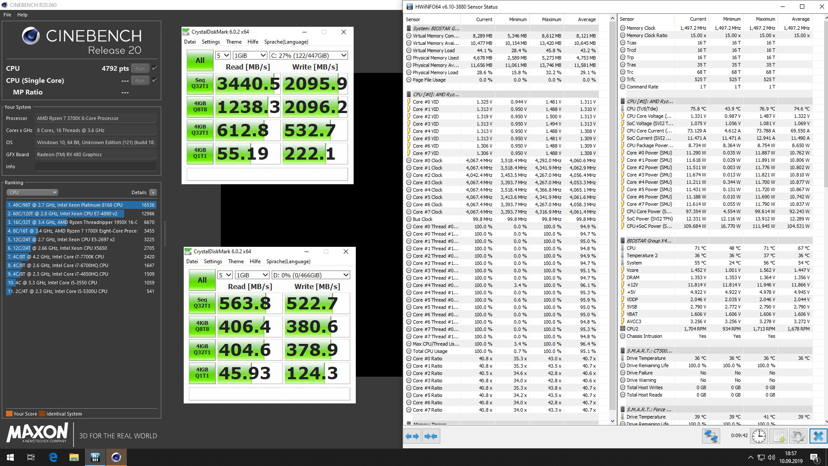Viewport: 828px width, 466px height.
Task: Open drive D: 0% selection dropdown
Action: (311, 275)
